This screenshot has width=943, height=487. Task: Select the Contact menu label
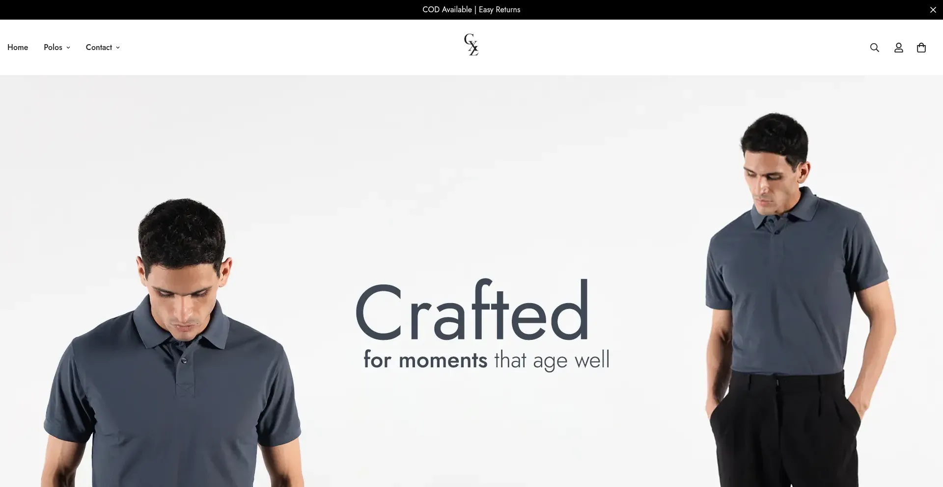(99, 48)
